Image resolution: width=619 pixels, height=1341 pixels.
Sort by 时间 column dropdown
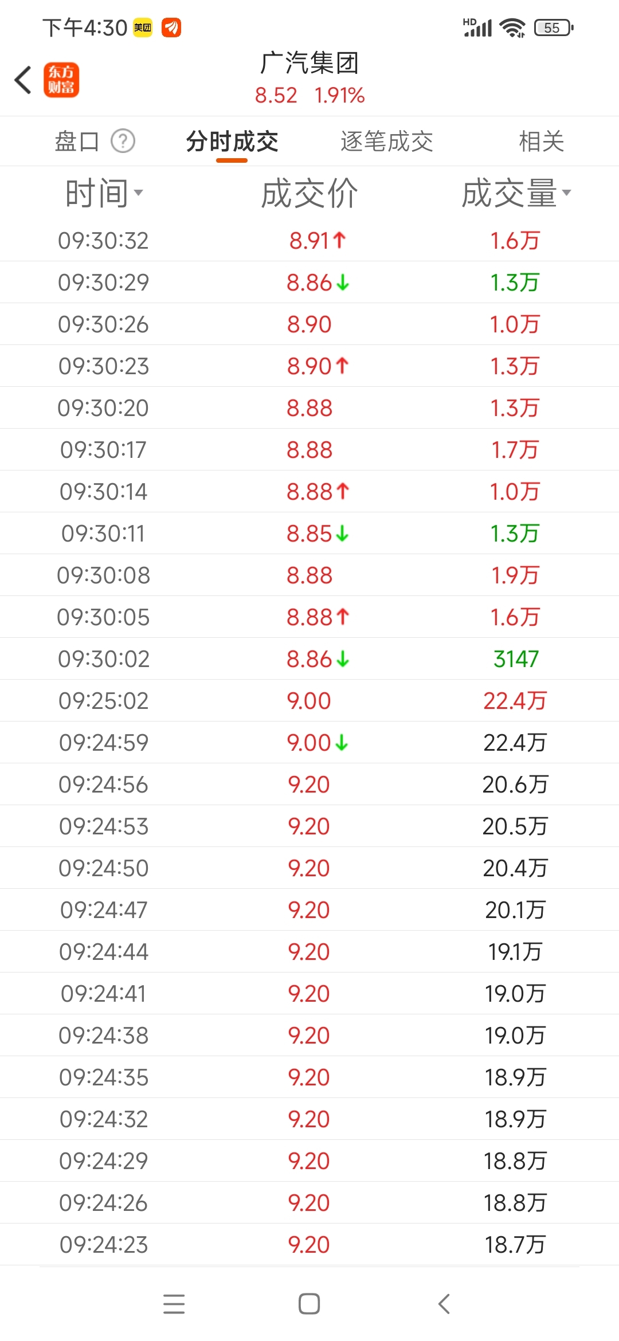tap(104, 193)
